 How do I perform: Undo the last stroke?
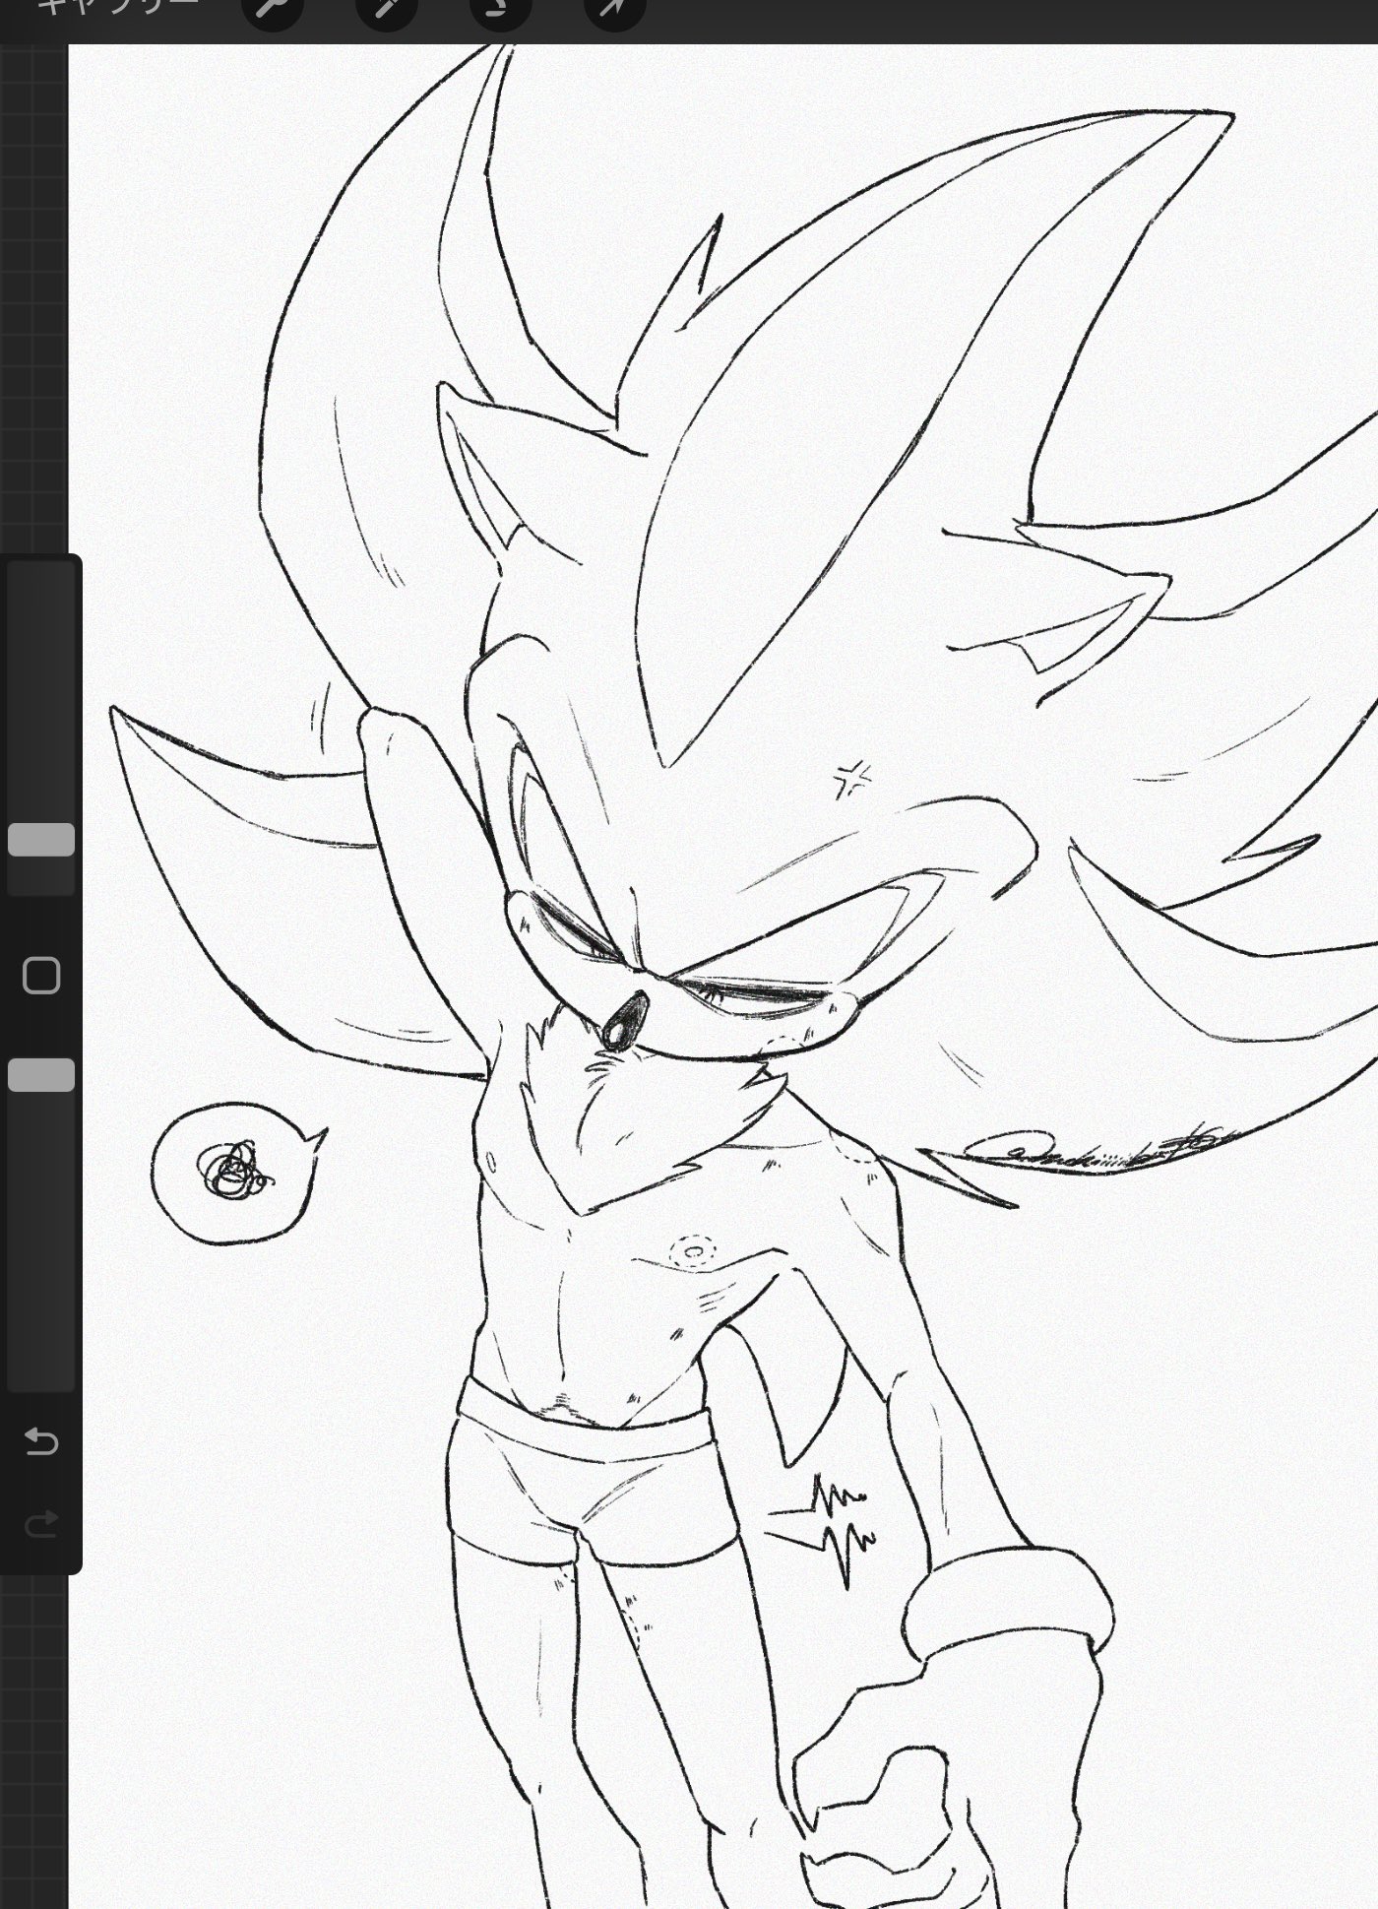click(x=41, y=1442)
